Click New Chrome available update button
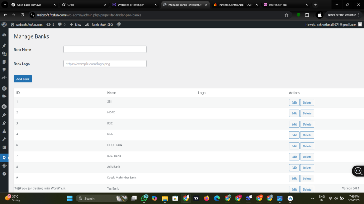This screenshot has height=204, width=364. pyautogui.click(x=344, y=15)
